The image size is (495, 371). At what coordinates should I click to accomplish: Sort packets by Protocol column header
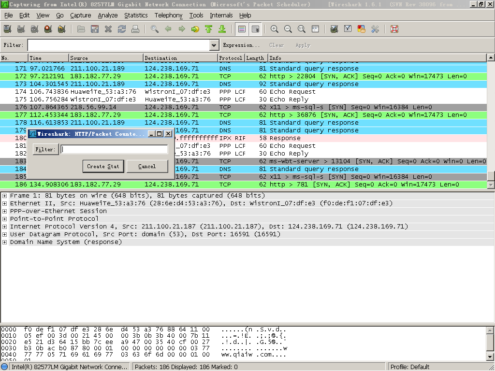232,58
